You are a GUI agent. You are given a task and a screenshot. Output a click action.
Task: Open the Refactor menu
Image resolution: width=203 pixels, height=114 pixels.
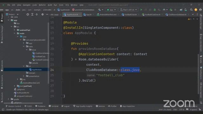click(42, 5)
